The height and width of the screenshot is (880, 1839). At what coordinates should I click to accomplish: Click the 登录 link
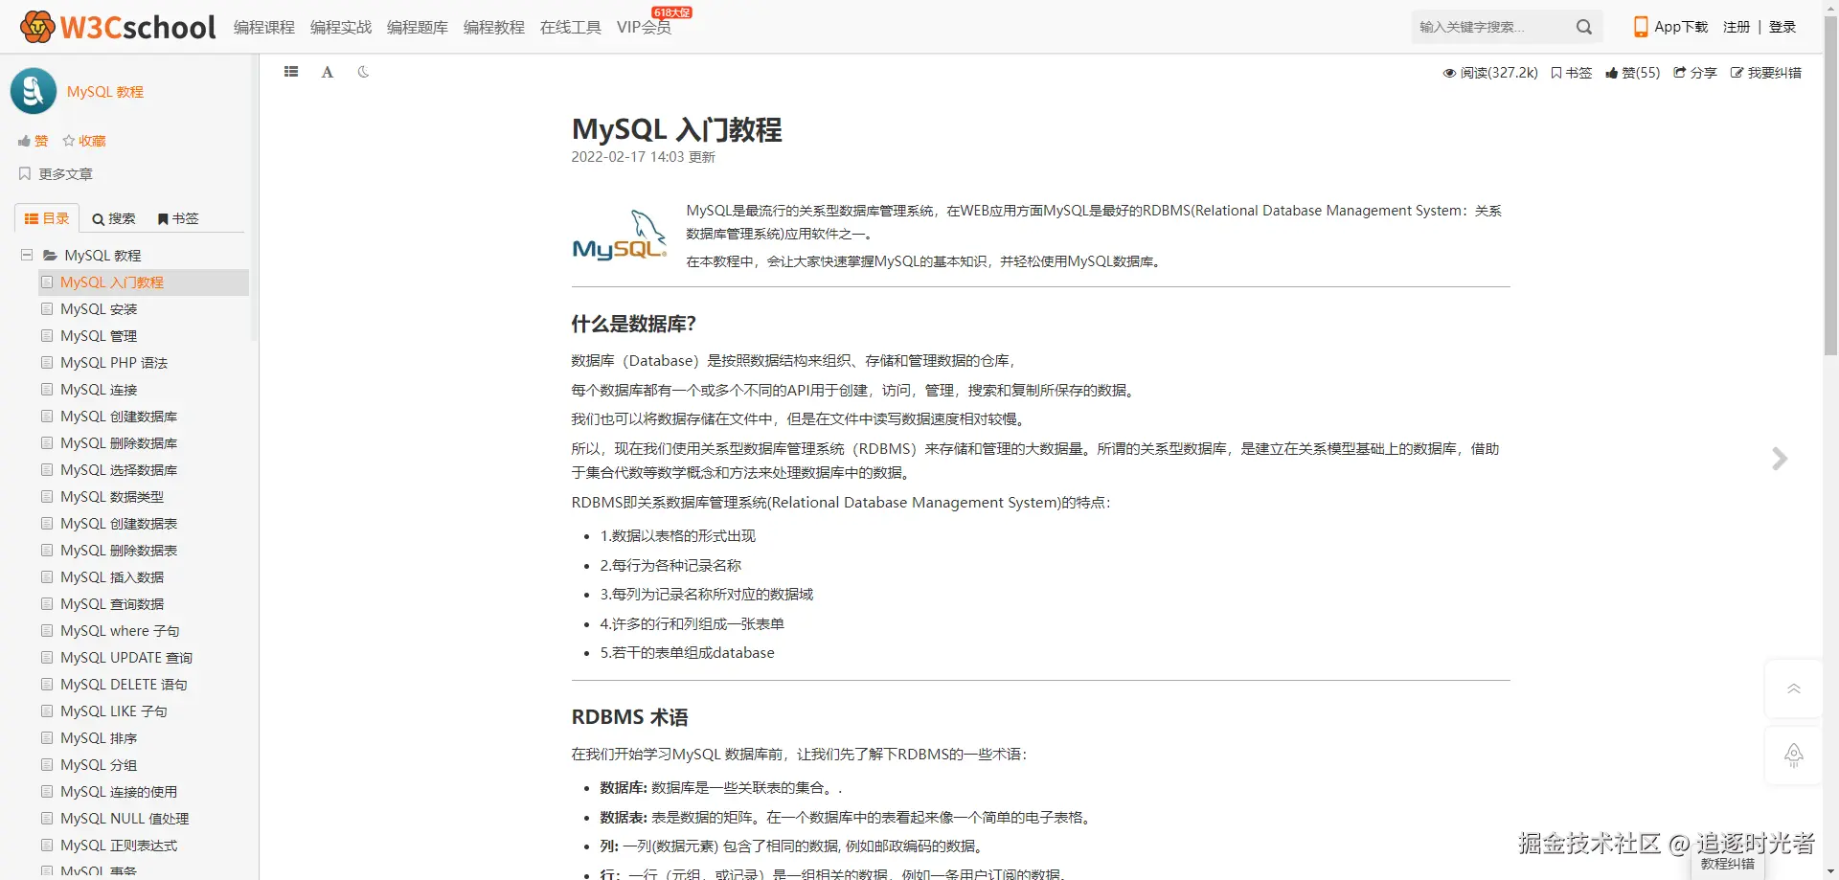1782,27
